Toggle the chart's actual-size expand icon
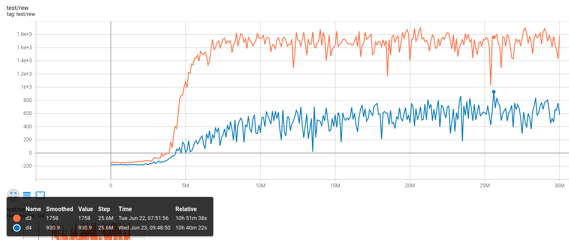 point(13,194)
